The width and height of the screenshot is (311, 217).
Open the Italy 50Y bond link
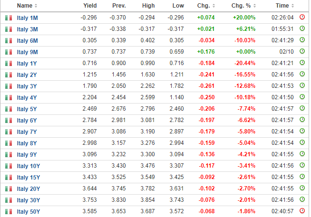click(x=29, y=211)
